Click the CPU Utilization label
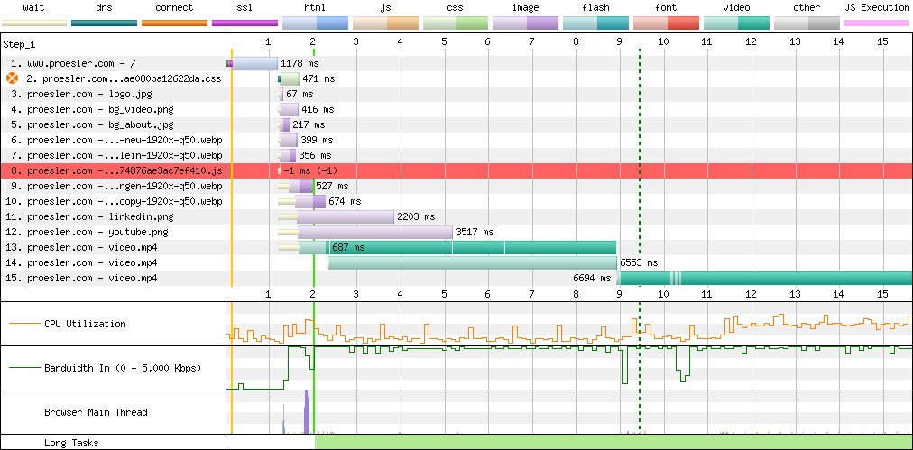 point(85,324)
